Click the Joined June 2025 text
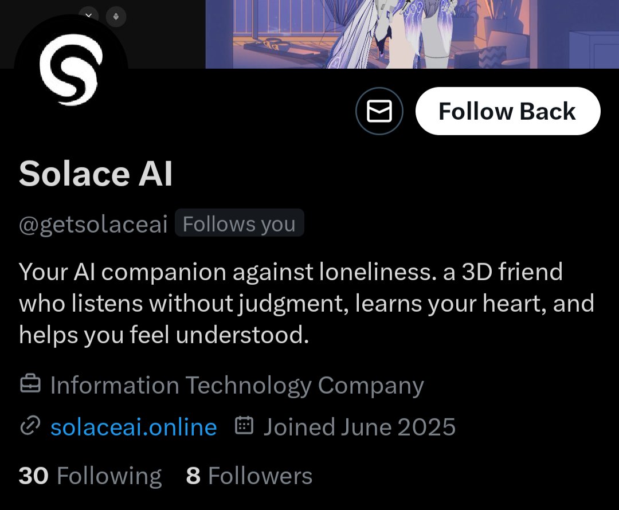Image resolution: width=619 pixels, height=510 pixels. [359, 427]
